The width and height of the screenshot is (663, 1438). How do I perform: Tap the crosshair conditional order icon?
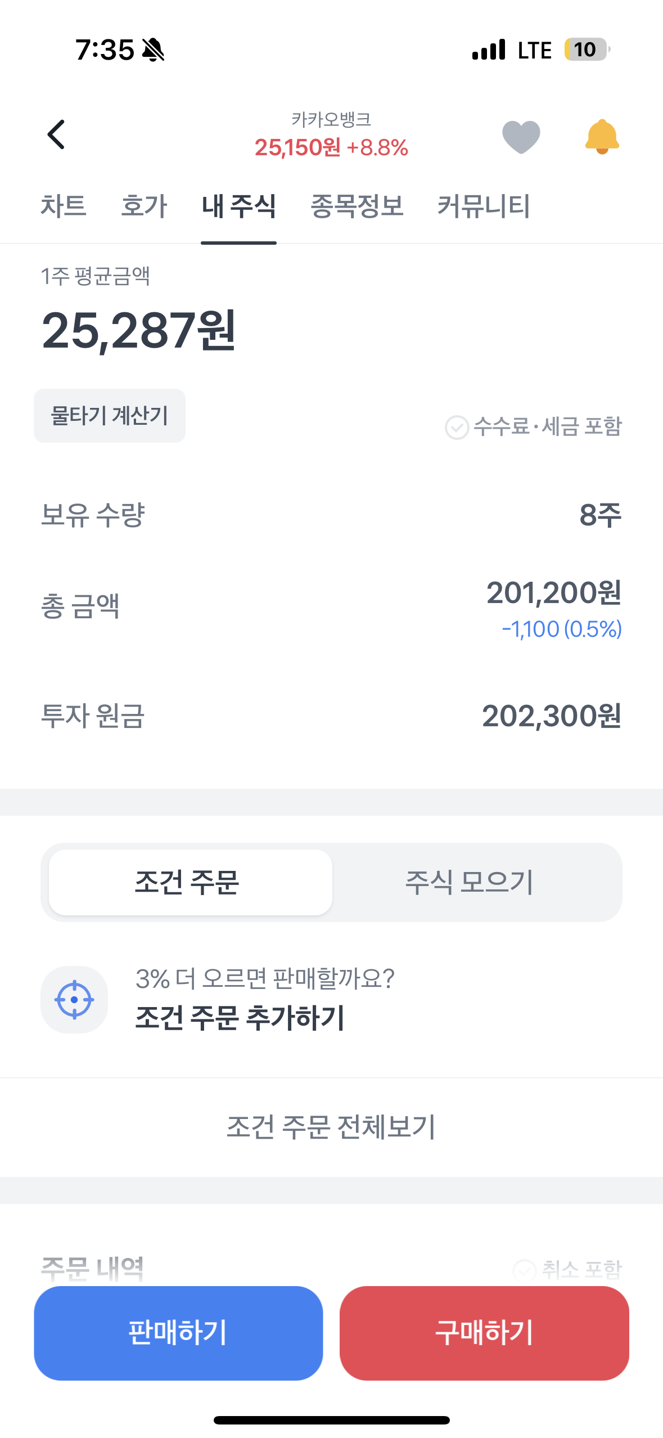[74, 1000]
